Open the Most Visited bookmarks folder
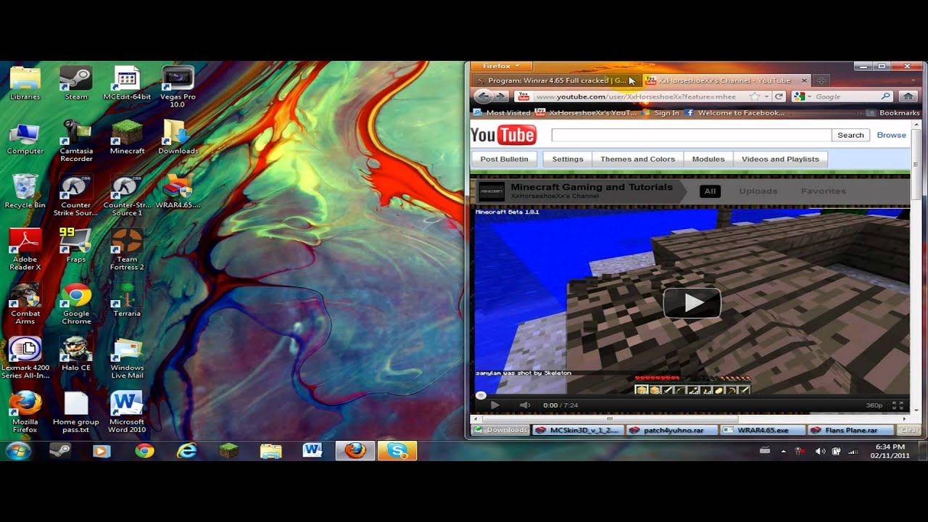The image size is (928, 522). 502,113
